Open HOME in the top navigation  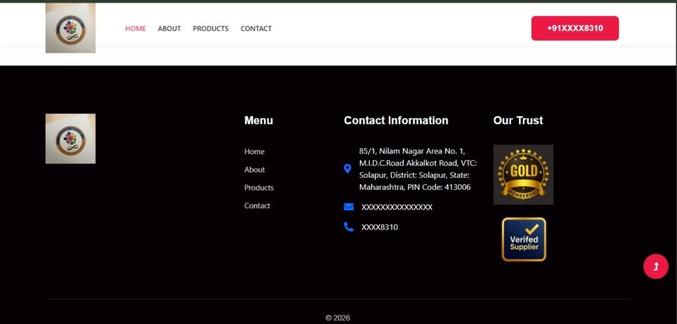tap(136, 28)
